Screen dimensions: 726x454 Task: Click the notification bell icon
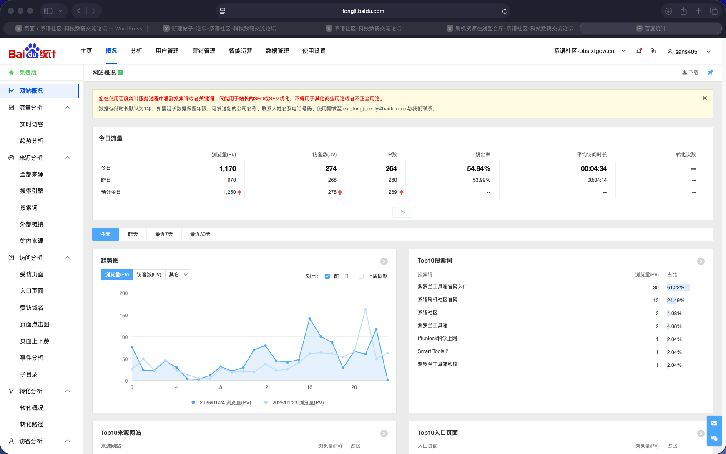638,51
